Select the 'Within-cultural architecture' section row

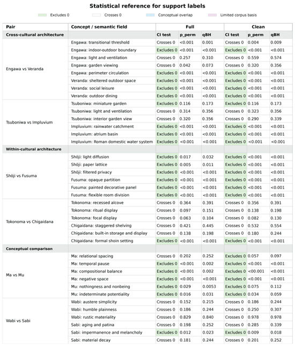coord(147,149)
